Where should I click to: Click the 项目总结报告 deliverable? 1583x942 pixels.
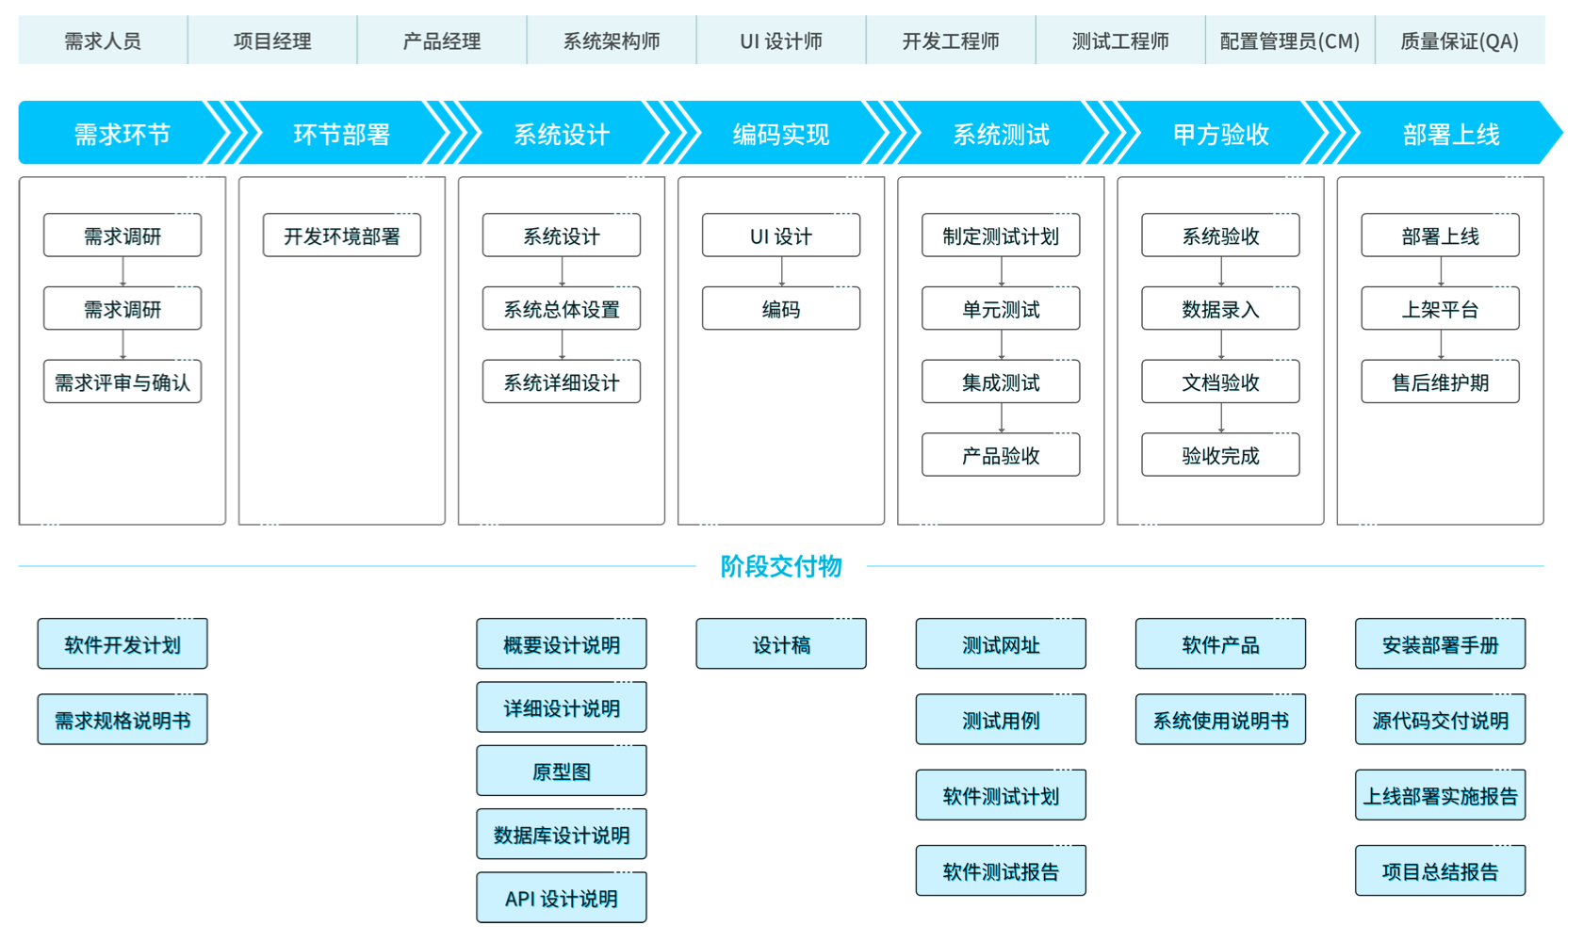tap(1441, 870)
